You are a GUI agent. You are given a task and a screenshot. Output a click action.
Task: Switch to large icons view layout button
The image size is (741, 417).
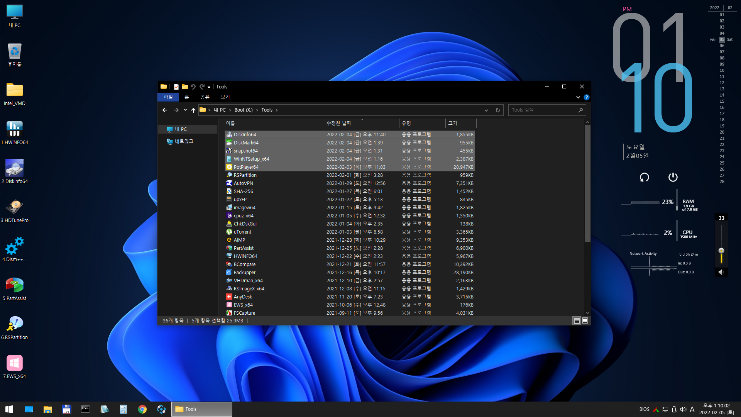(x=585, y=321)
